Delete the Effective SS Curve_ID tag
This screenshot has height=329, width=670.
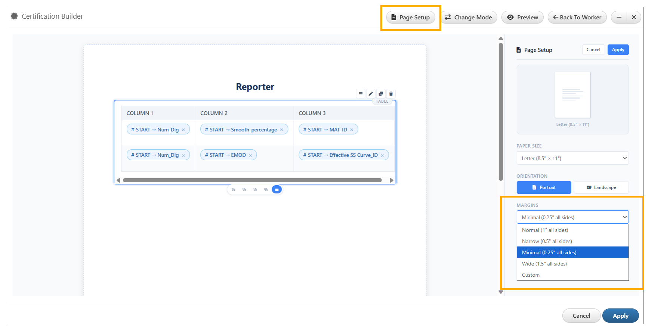click(382, 155)
